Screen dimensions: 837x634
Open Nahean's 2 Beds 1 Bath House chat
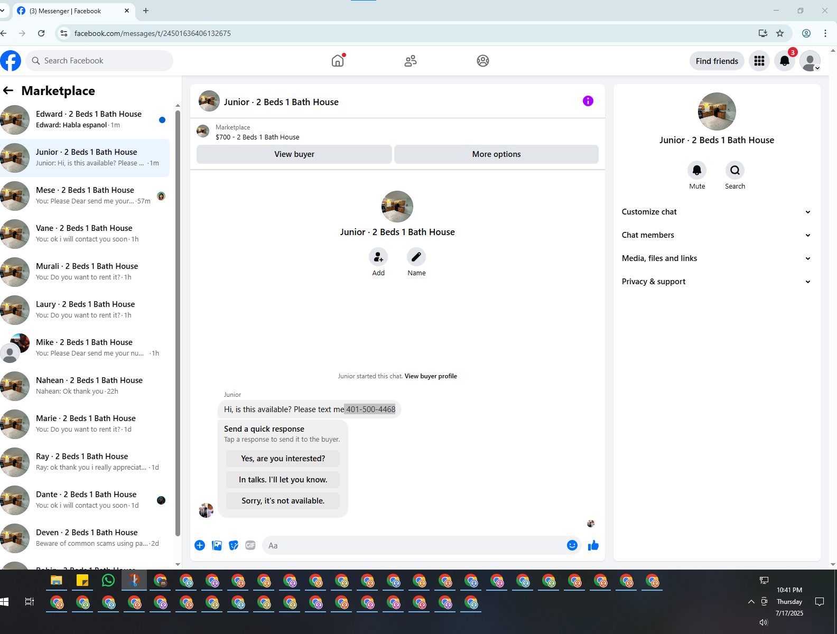[85, 386]
